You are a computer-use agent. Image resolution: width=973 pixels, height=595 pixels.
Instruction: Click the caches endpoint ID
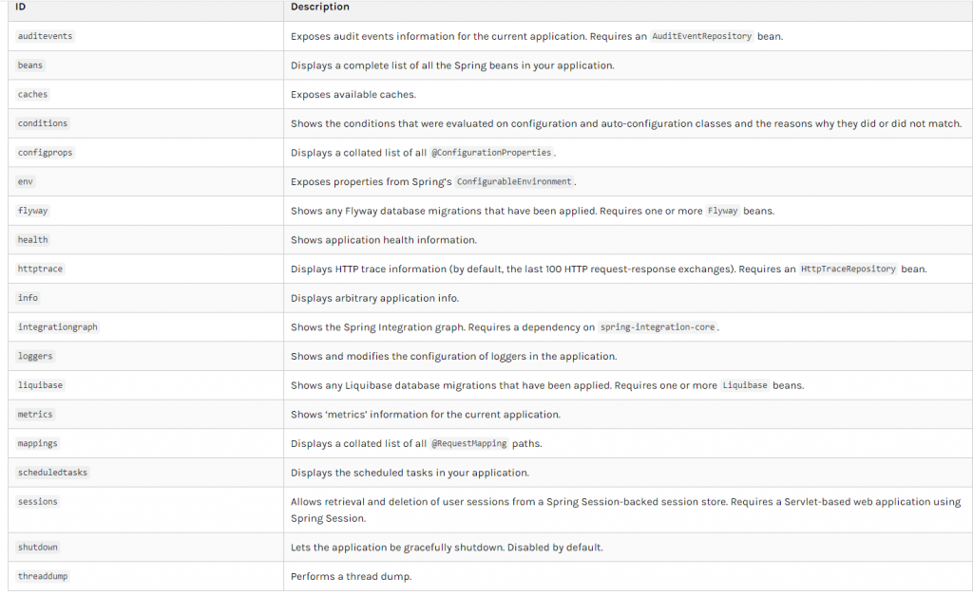32,95
